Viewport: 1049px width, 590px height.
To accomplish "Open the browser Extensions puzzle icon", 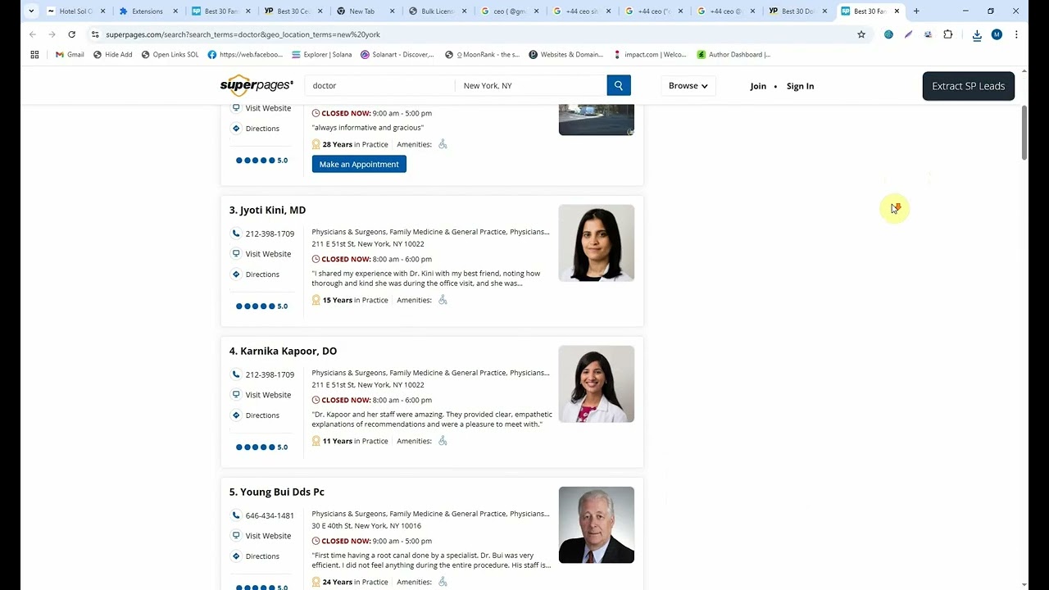I will [948, 34].
